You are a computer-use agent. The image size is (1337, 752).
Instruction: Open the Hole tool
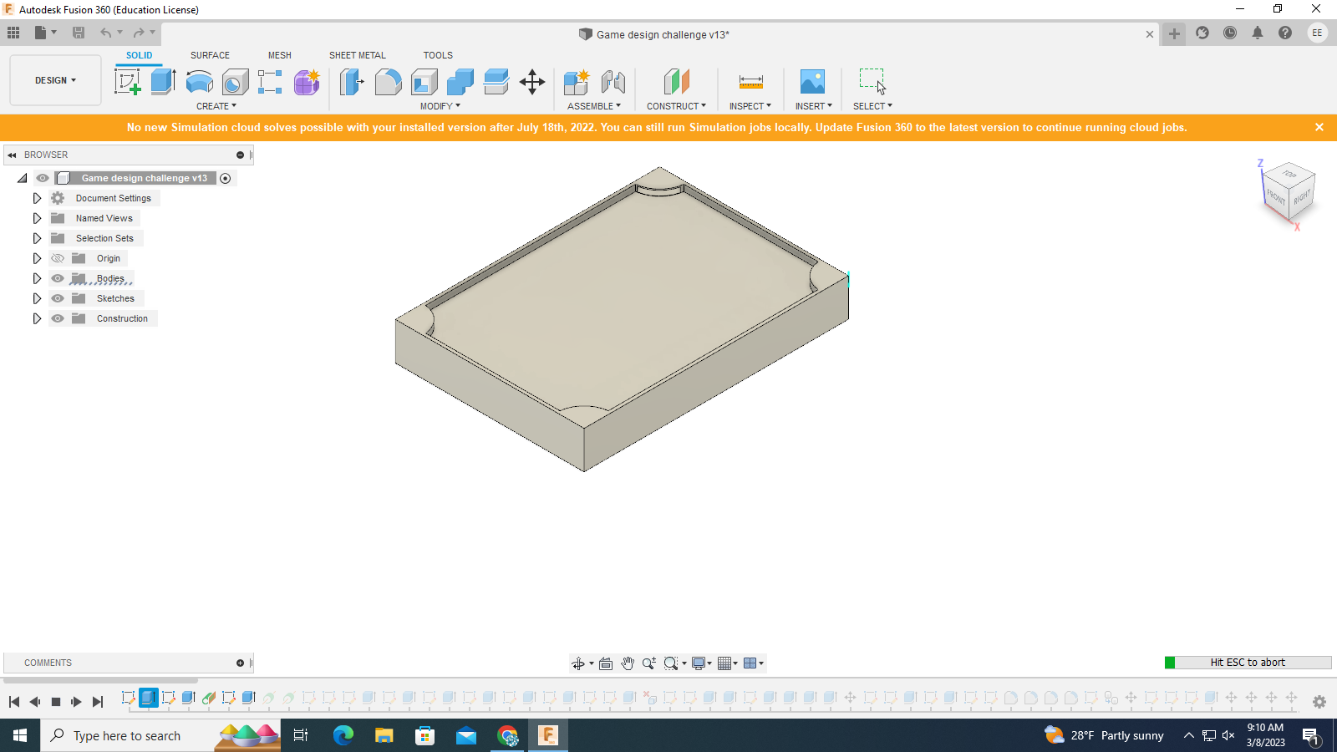coord(235,81)
